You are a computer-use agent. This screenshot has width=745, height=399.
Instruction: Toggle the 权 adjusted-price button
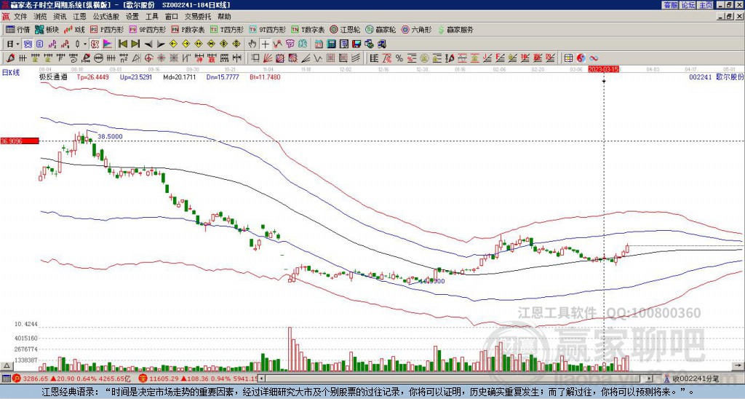94,44
